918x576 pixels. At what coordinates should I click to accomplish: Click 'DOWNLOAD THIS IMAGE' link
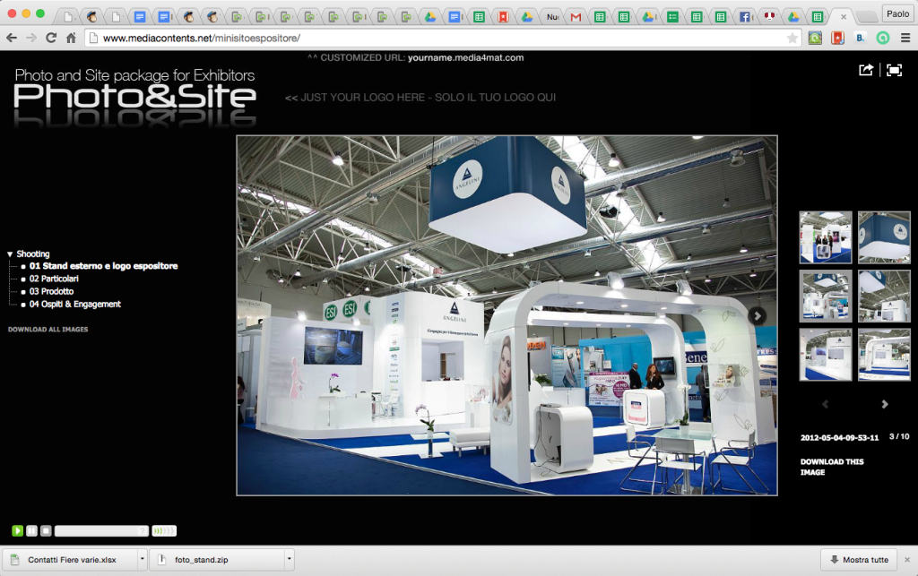click(x=832, y=467)
